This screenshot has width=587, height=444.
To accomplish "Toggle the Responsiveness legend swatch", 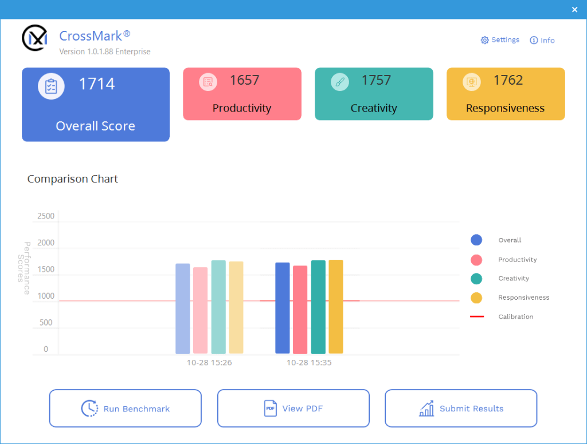I will (476, 298).
